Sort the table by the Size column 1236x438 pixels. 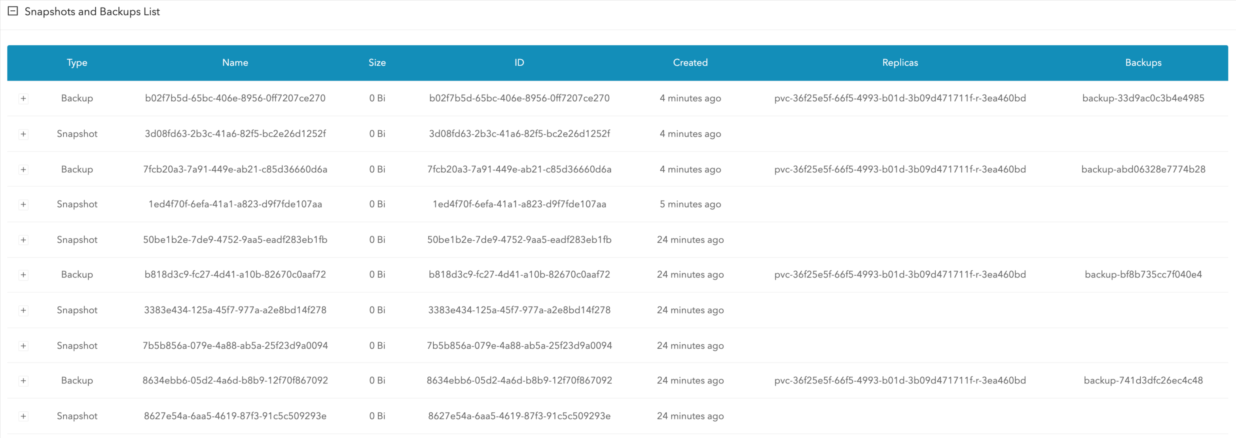pyautogui.click(x=377, y=62)
